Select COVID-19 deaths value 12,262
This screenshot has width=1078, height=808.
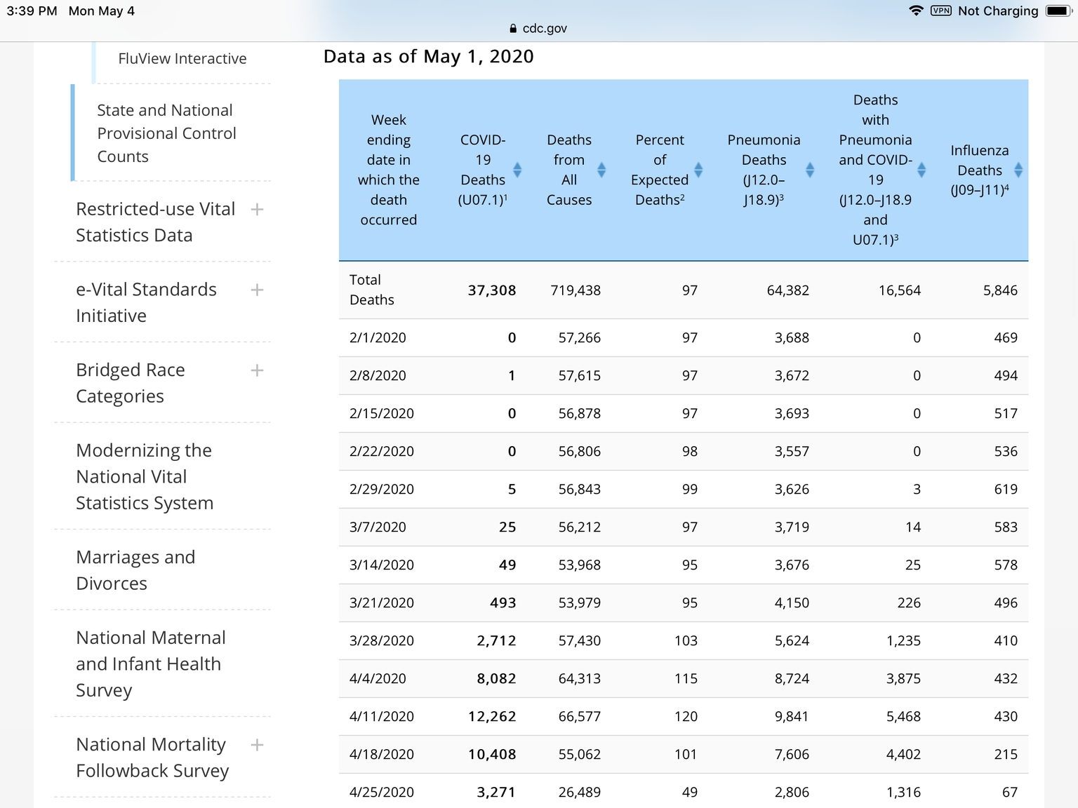492,717
